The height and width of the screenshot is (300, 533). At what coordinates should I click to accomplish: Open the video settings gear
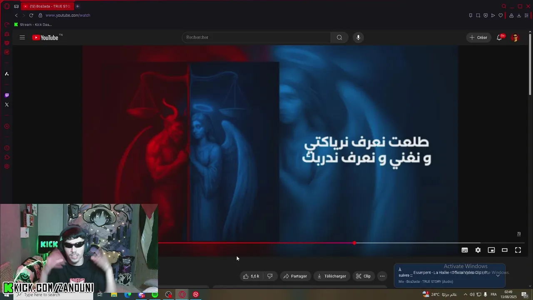478,250
